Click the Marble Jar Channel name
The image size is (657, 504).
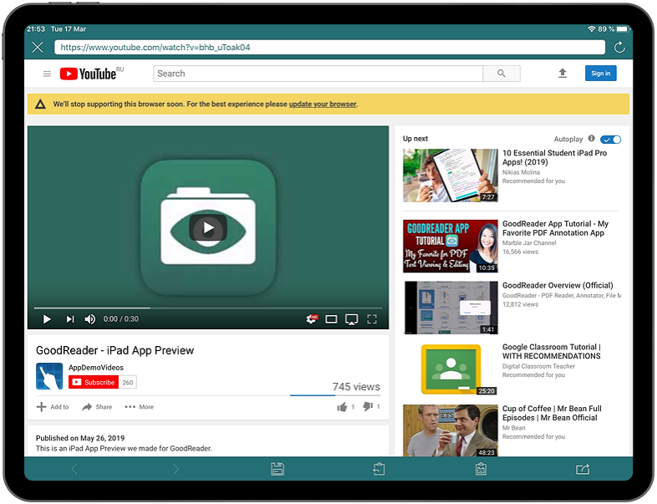click(x=529, y=243)
